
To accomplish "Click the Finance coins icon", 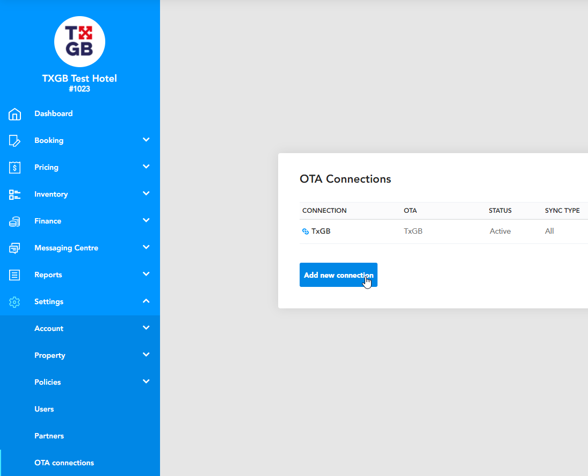I will pyautogui.click(x=14, y=222).
